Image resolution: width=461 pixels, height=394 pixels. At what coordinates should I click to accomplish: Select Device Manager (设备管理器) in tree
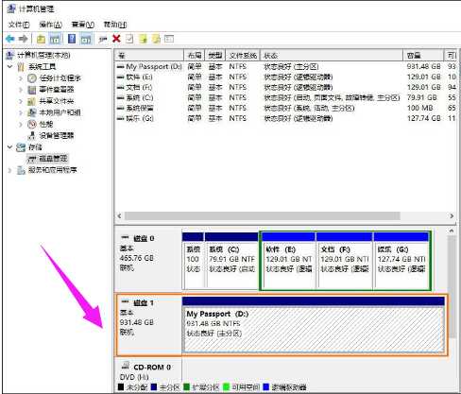[x=57, y=135]
